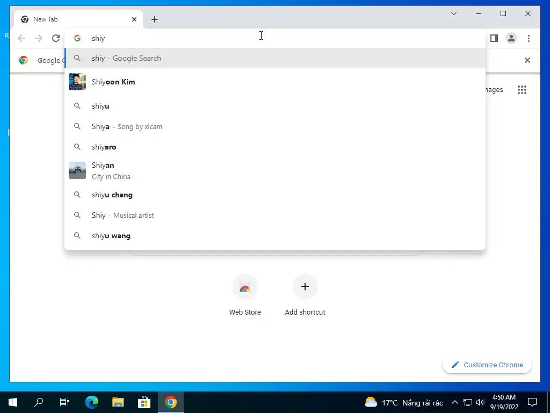Open the Windows Start menu
Image resolution: width=550 pixels, height=413 pixels.
[13, 402]
